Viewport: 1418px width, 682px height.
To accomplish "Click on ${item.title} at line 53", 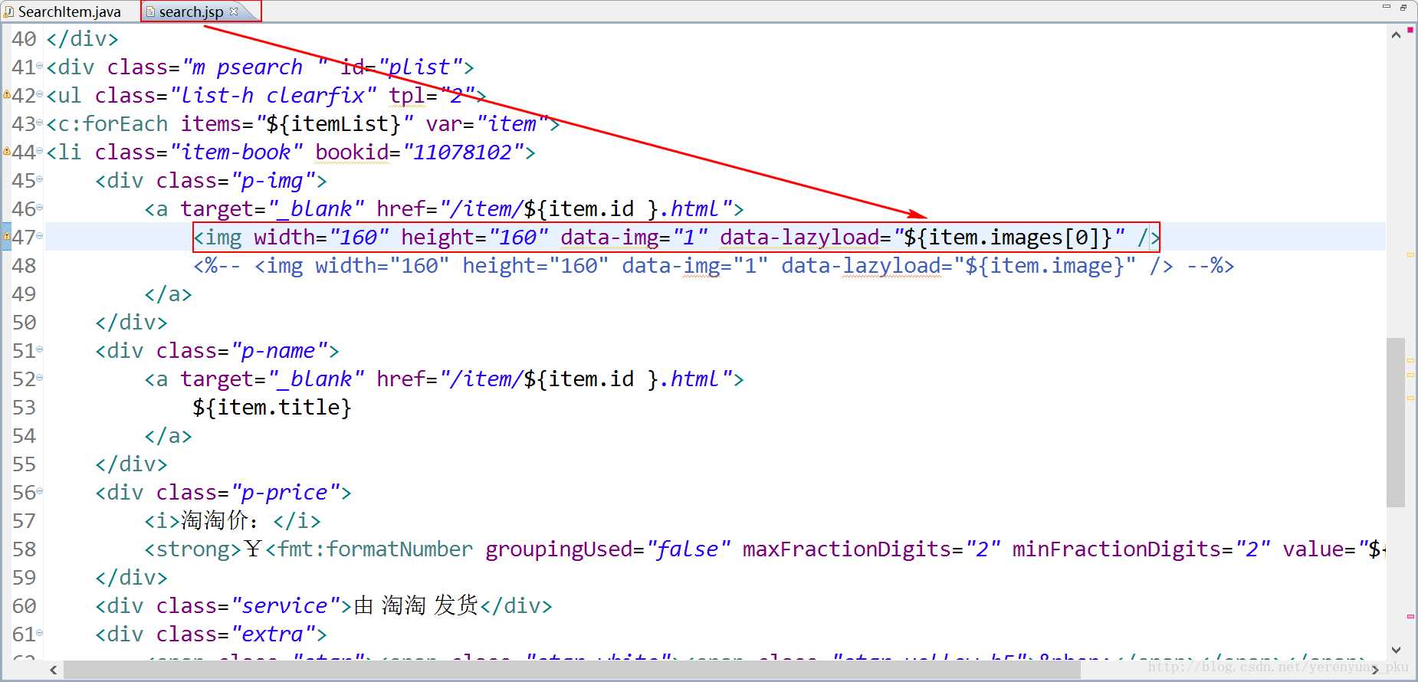I will [272, 407].
